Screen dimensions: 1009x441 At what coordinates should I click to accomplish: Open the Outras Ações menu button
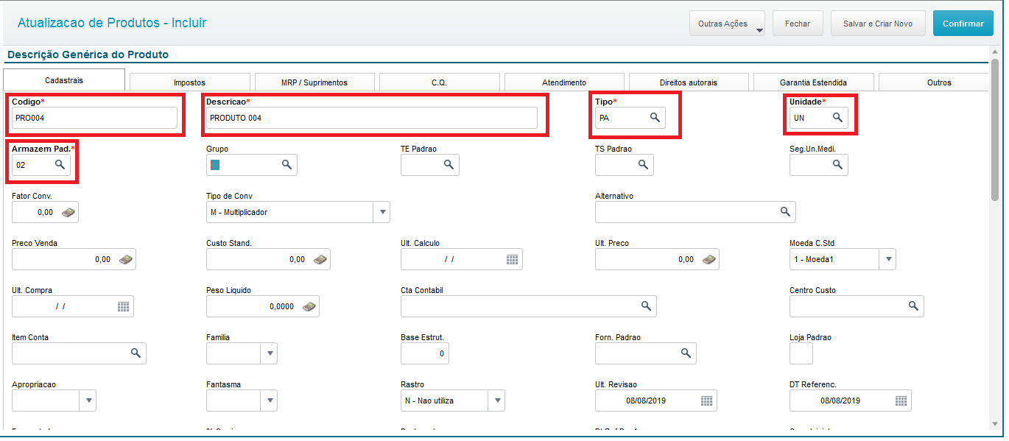click(x=727, y=24)
